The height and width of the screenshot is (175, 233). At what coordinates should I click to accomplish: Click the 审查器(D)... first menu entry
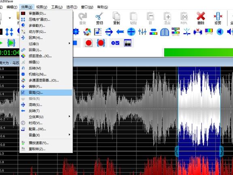click(x=46, y=13)
